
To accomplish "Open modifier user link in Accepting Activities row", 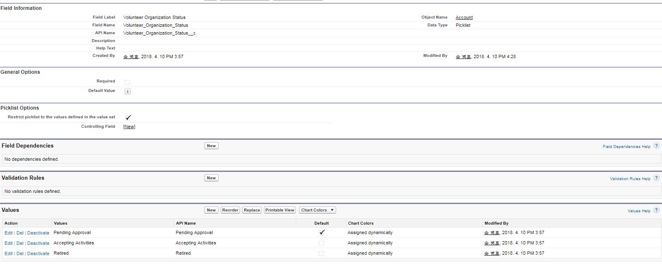I will [x=492, y=243].
